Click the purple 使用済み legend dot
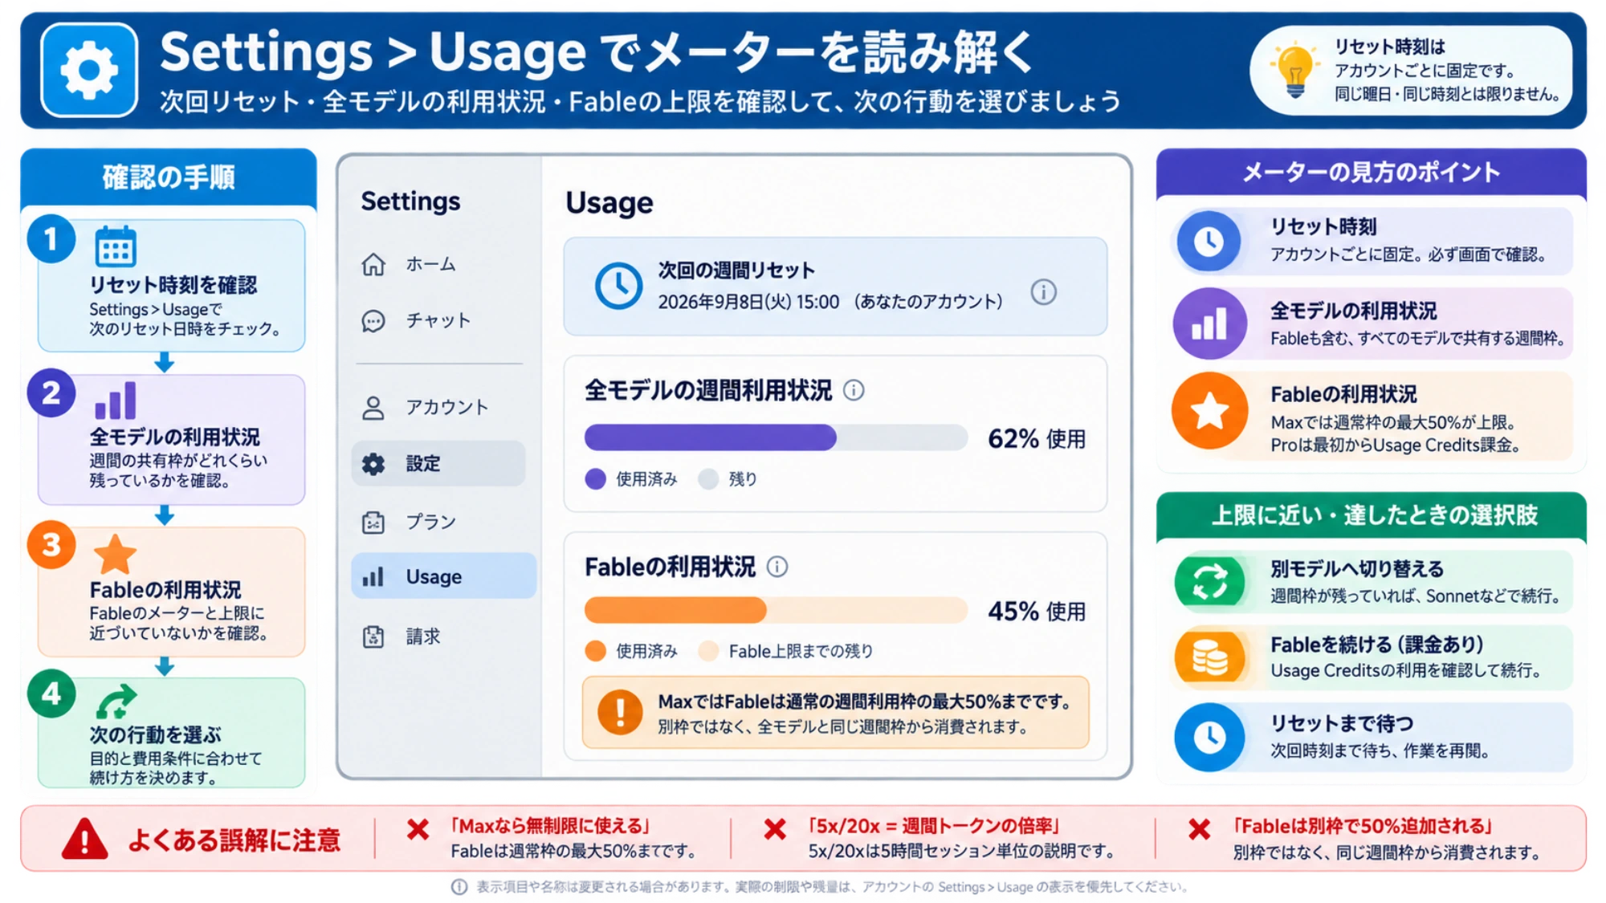The width and height of the screenshot is (1606, 903). pyautogui.click(x=595, y=479)
